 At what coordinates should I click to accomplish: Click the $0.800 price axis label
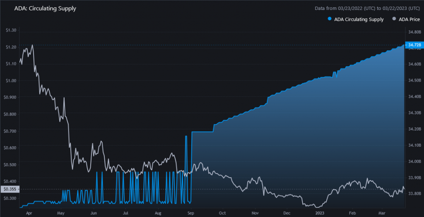coord(10,114)
